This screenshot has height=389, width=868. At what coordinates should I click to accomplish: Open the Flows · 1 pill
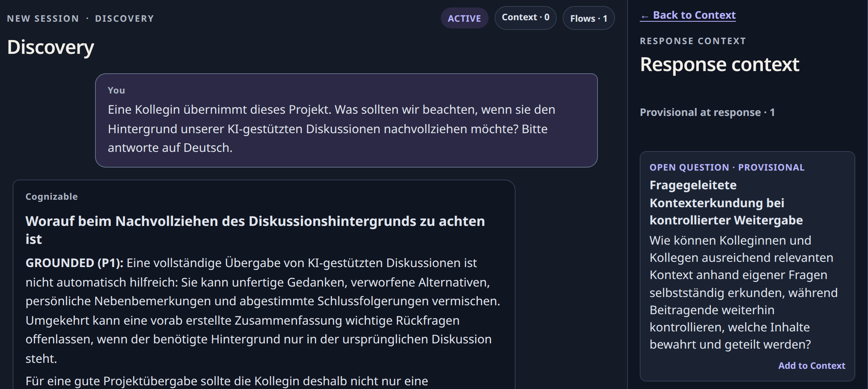589,18
